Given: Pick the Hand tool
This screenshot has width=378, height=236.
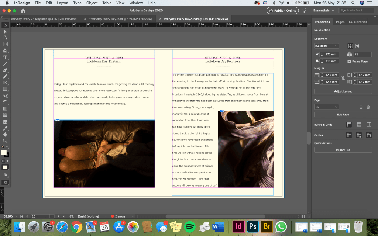Looking at the screenshot, I should [x=5, y=134].
